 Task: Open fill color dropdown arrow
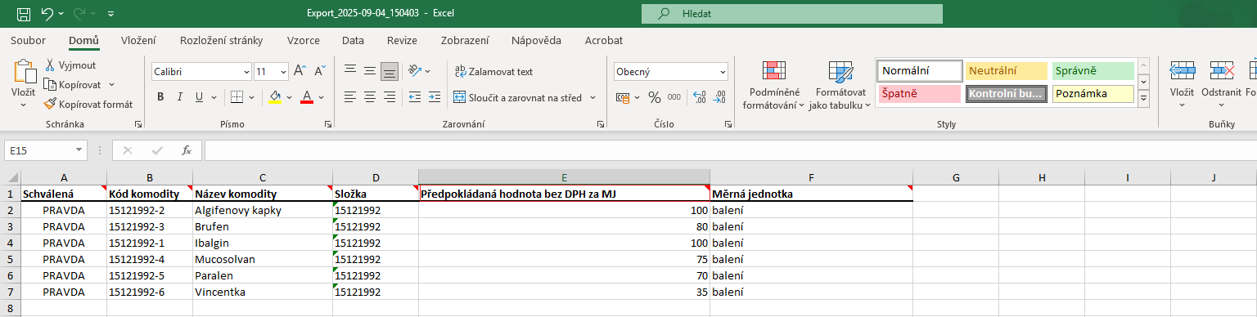click(289, 97)
